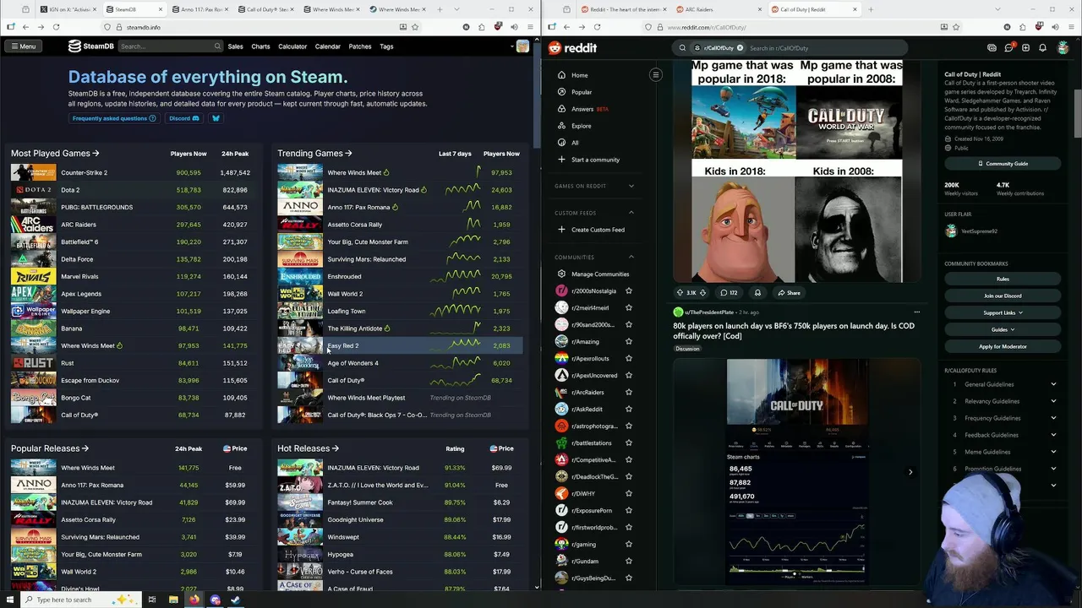Screen dimensions: 1082x608
Task: Click the Reddit logo
Action: 573,48
